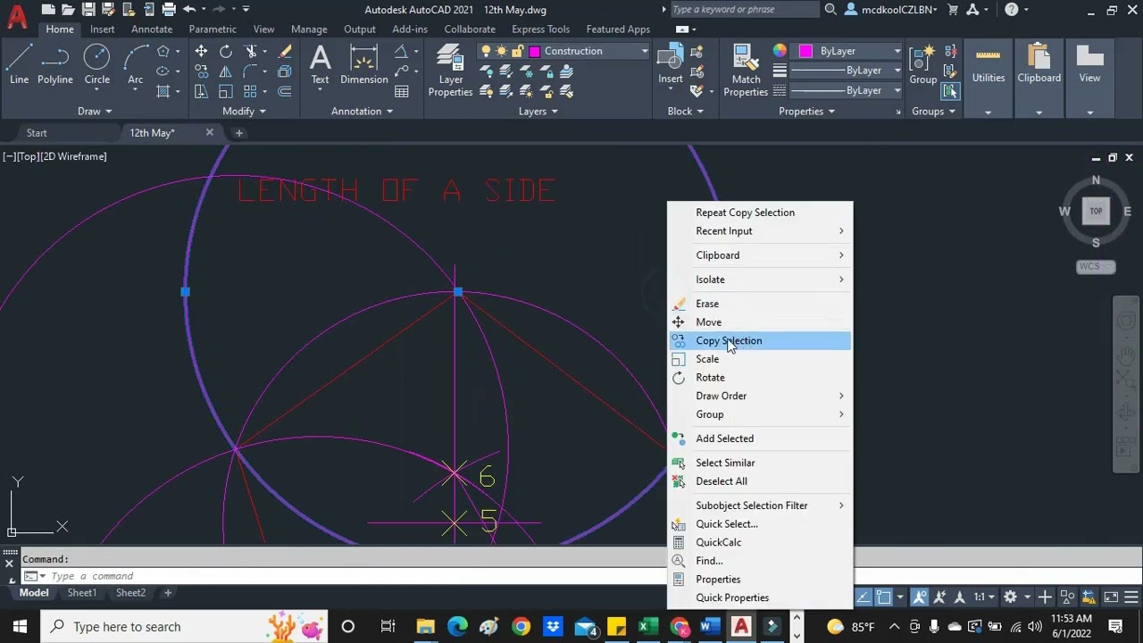
Task: Click the 1:1 annotation scale in status bar
Action: click(x=984, y=597)
